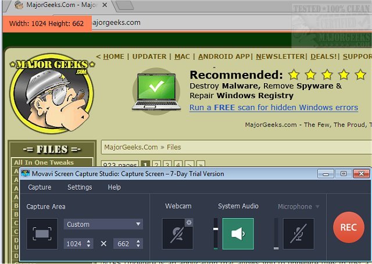372x264 pixels.
Task: Decrease capture height with down arrow
Action: click(138, 246)
